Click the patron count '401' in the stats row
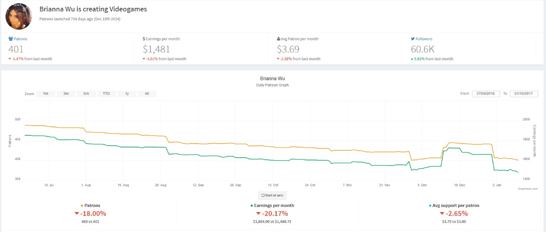The height and width of the screenshot is (232, 546). [16, 49]
